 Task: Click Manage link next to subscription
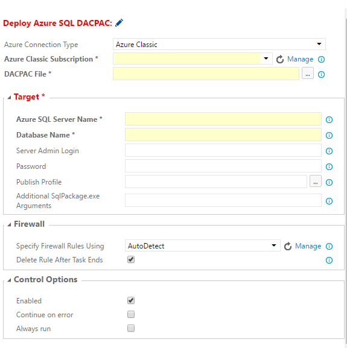(x=300, y=59)
